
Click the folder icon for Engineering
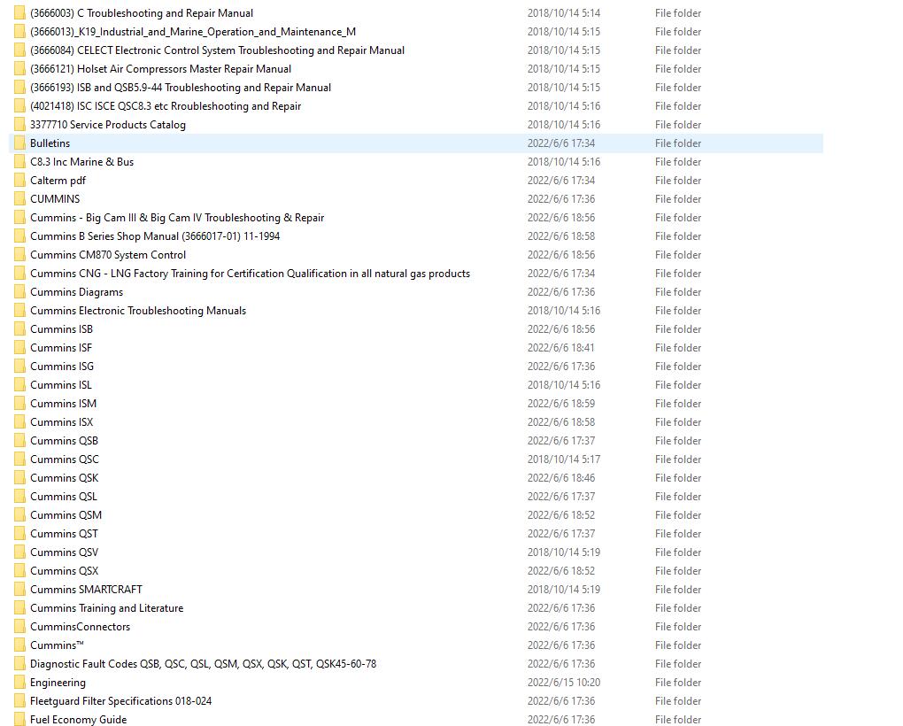[x=19, y=683]
